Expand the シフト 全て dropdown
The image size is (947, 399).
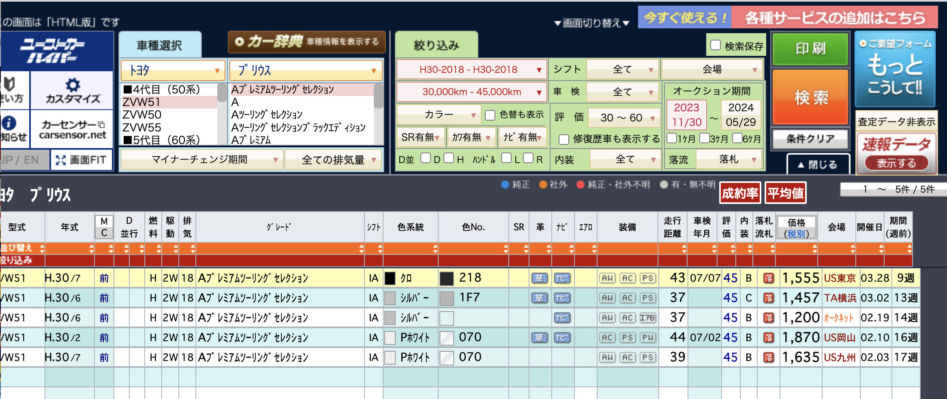[622, 70]
